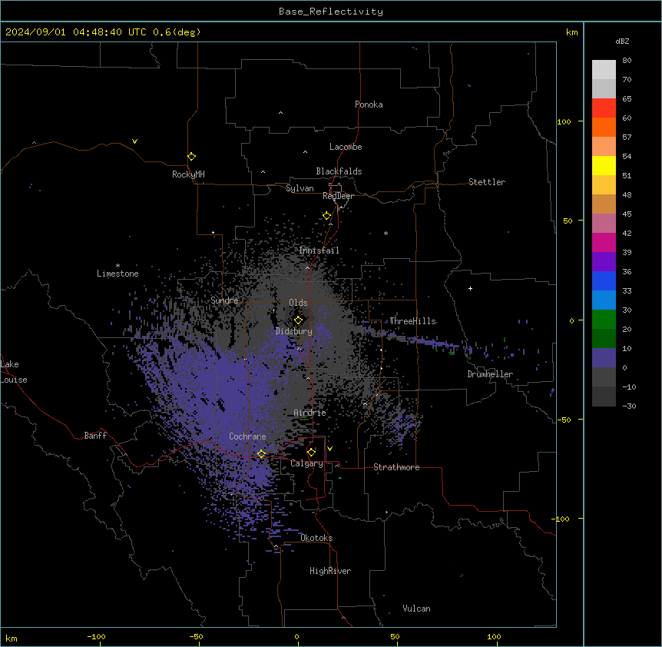Click the Olds label

pyautogui.click(x=298, y=303)
